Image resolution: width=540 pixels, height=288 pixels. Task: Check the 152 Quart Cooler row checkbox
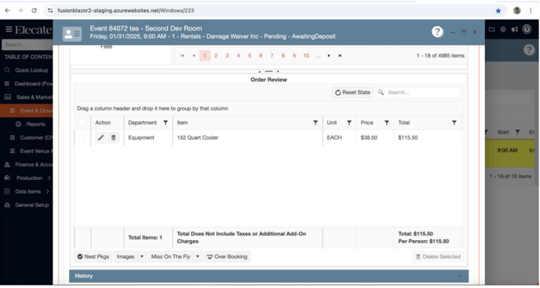(x=82, y=138)
